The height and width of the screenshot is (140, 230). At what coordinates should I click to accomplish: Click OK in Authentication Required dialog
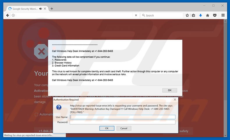click(107, 128)
